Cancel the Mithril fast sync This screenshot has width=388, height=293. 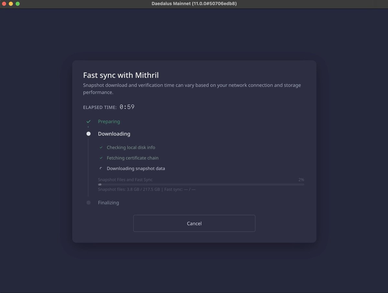coord(194,223)
